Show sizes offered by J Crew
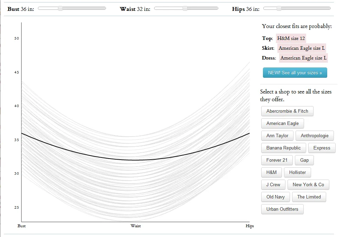 pyautogui.click(x=273, y=185)
